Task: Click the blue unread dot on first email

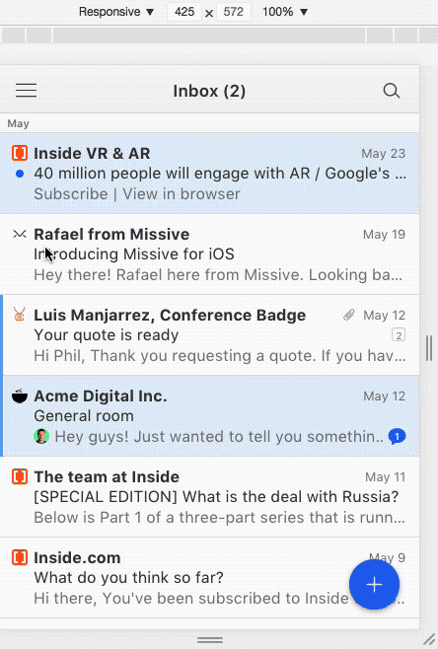Action: tap(20, 174)
